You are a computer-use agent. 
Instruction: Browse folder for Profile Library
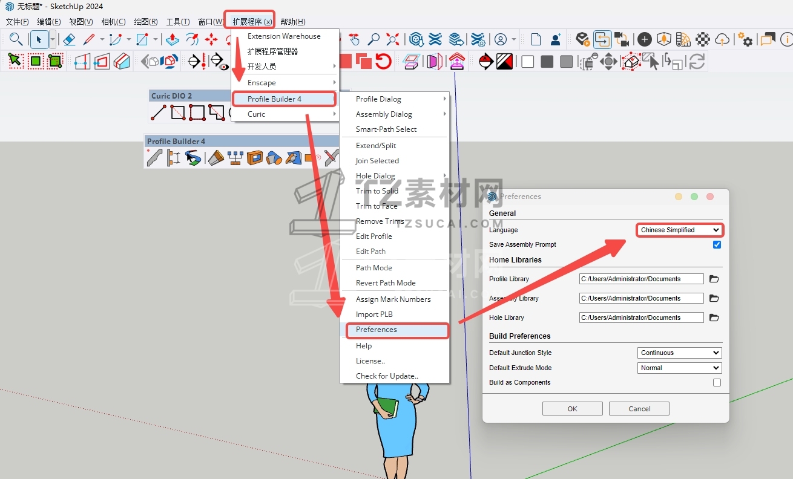[x=714, y=279]
